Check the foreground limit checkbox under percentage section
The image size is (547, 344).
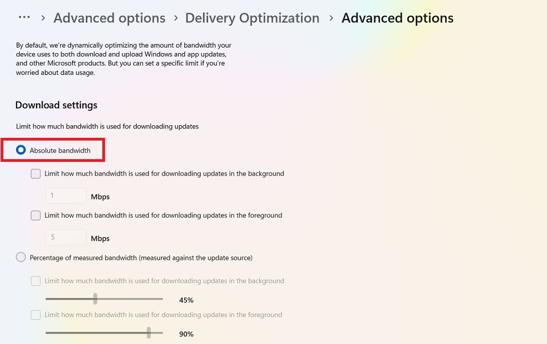[36, 314]
